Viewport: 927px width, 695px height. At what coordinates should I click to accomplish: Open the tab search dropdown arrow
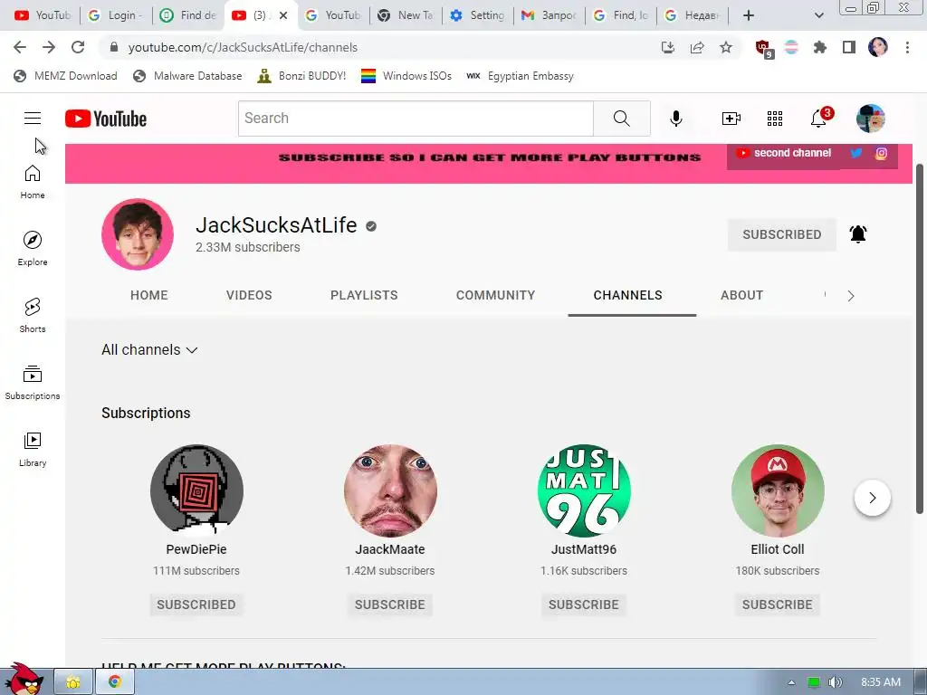click(x=818, y=15)
